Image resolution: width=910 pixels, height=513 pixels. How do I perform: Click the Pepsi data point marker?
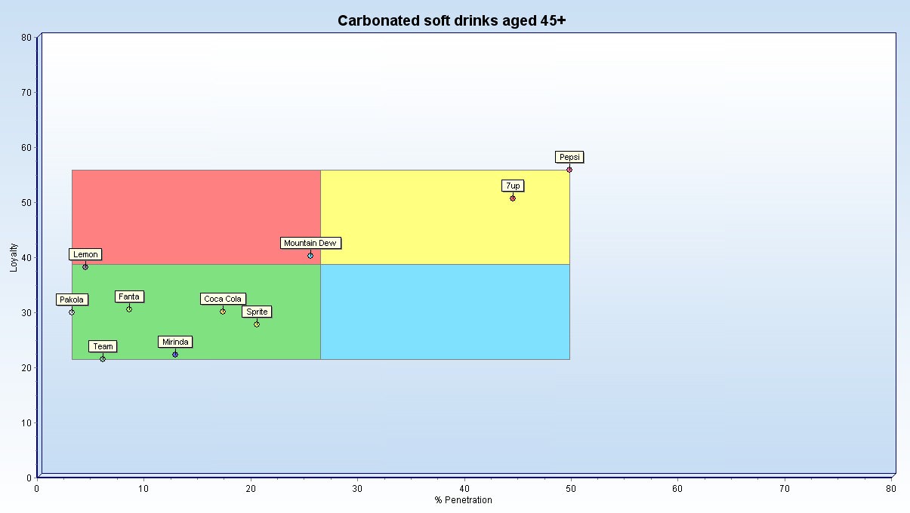(x=569, y=170)
